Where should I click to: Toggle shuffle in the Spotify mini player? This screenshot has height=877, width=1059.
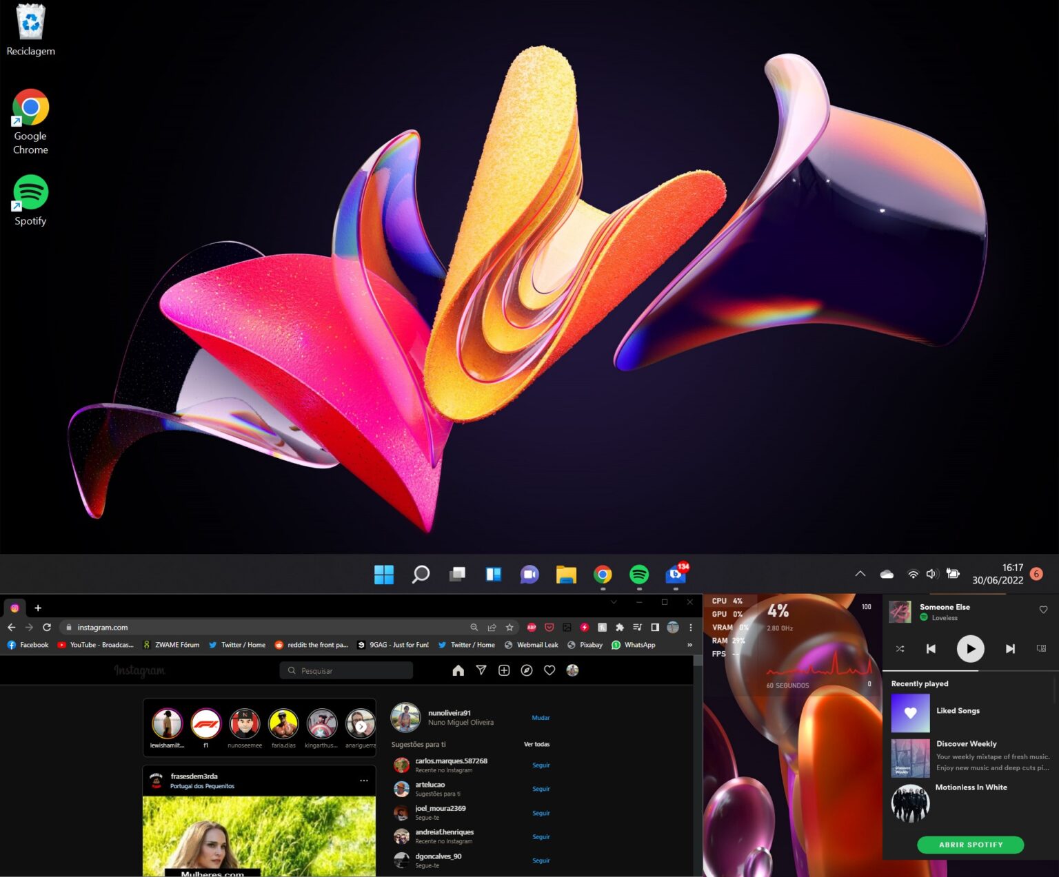click(x=900, y=648)
